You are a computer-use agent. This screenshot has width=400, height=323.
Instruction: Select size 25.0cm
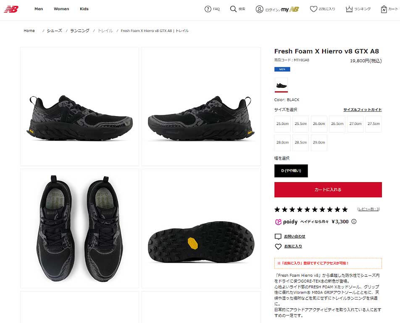click(x=282, y=124)
